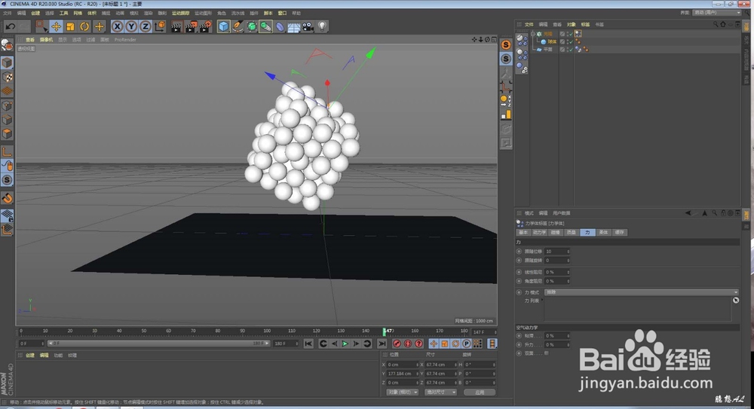
Task: Toggle Parameter key recording P icon
Action: [466, 343]
